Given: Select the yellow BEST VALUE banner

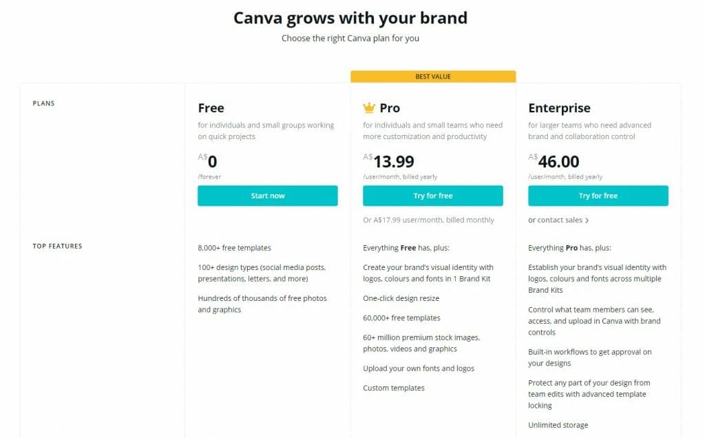Looking at the screenshot, I should 433,76.
